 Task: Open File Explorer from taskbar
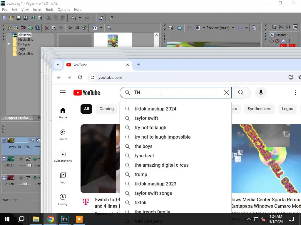[36, 219]
